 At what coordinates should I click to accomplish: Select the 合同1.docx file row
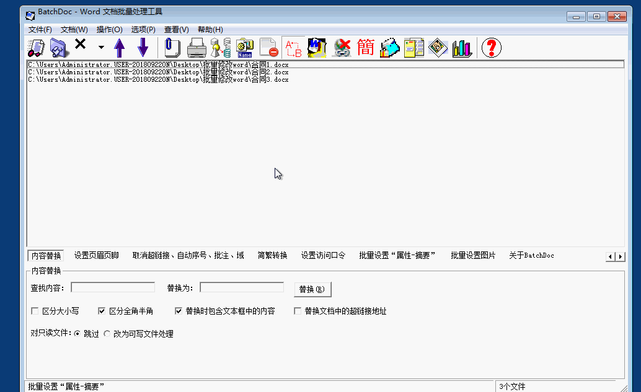(x=325, y=64)
